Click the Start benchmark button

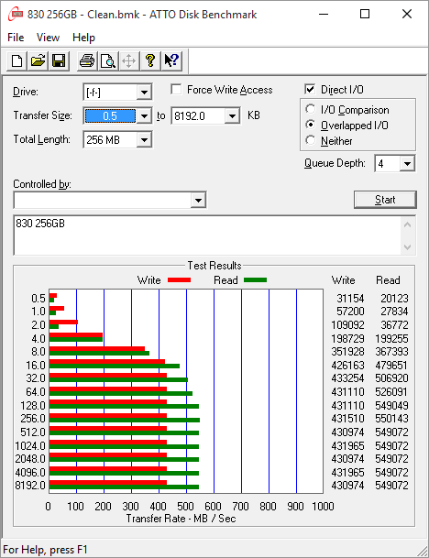[x=385, y=200]
